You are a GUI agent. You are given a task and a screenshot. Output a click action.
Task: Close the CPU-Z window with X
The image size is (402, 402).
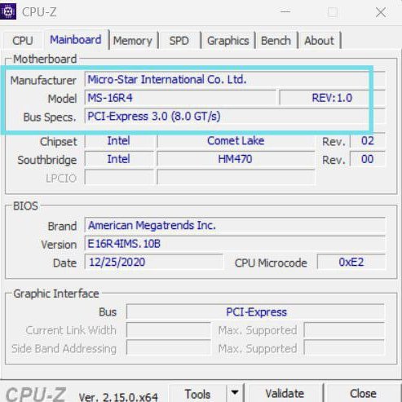tap(381, 12)
